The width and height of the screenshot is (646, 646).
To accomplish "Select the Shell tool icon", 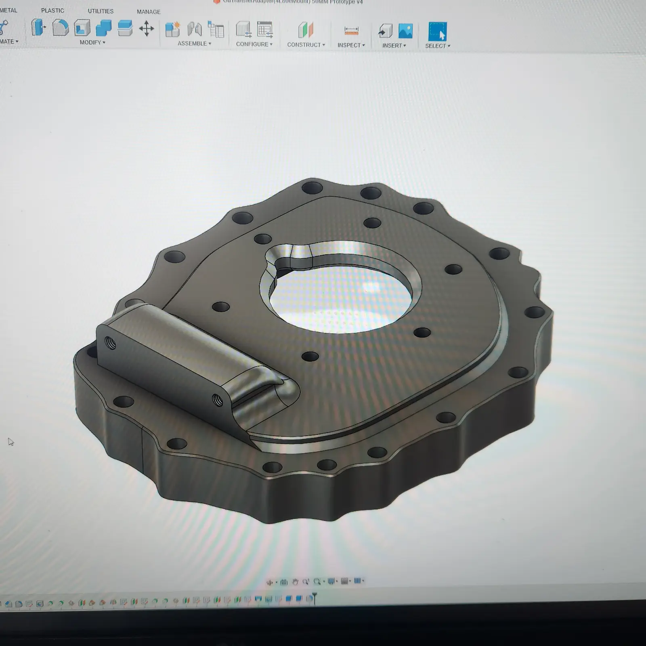I will (x=82, y=28).
